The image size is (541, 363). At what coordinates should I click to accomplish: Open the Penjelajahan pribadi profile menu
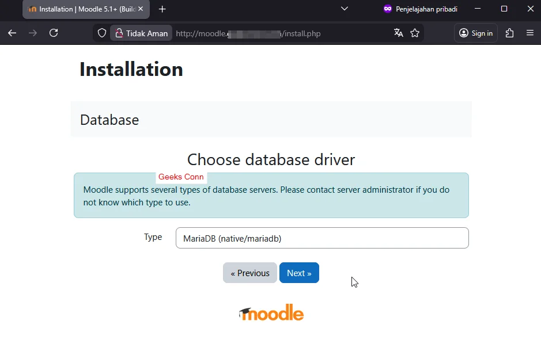point(420,9)
